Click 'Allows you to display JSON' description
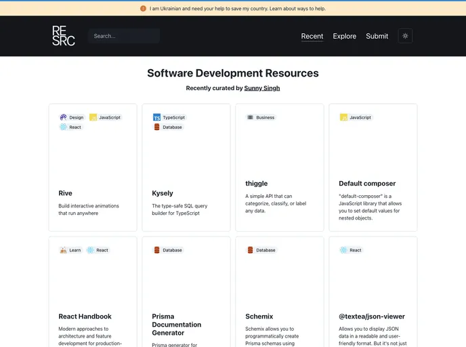466x347 pixels. tap(373, 336)
